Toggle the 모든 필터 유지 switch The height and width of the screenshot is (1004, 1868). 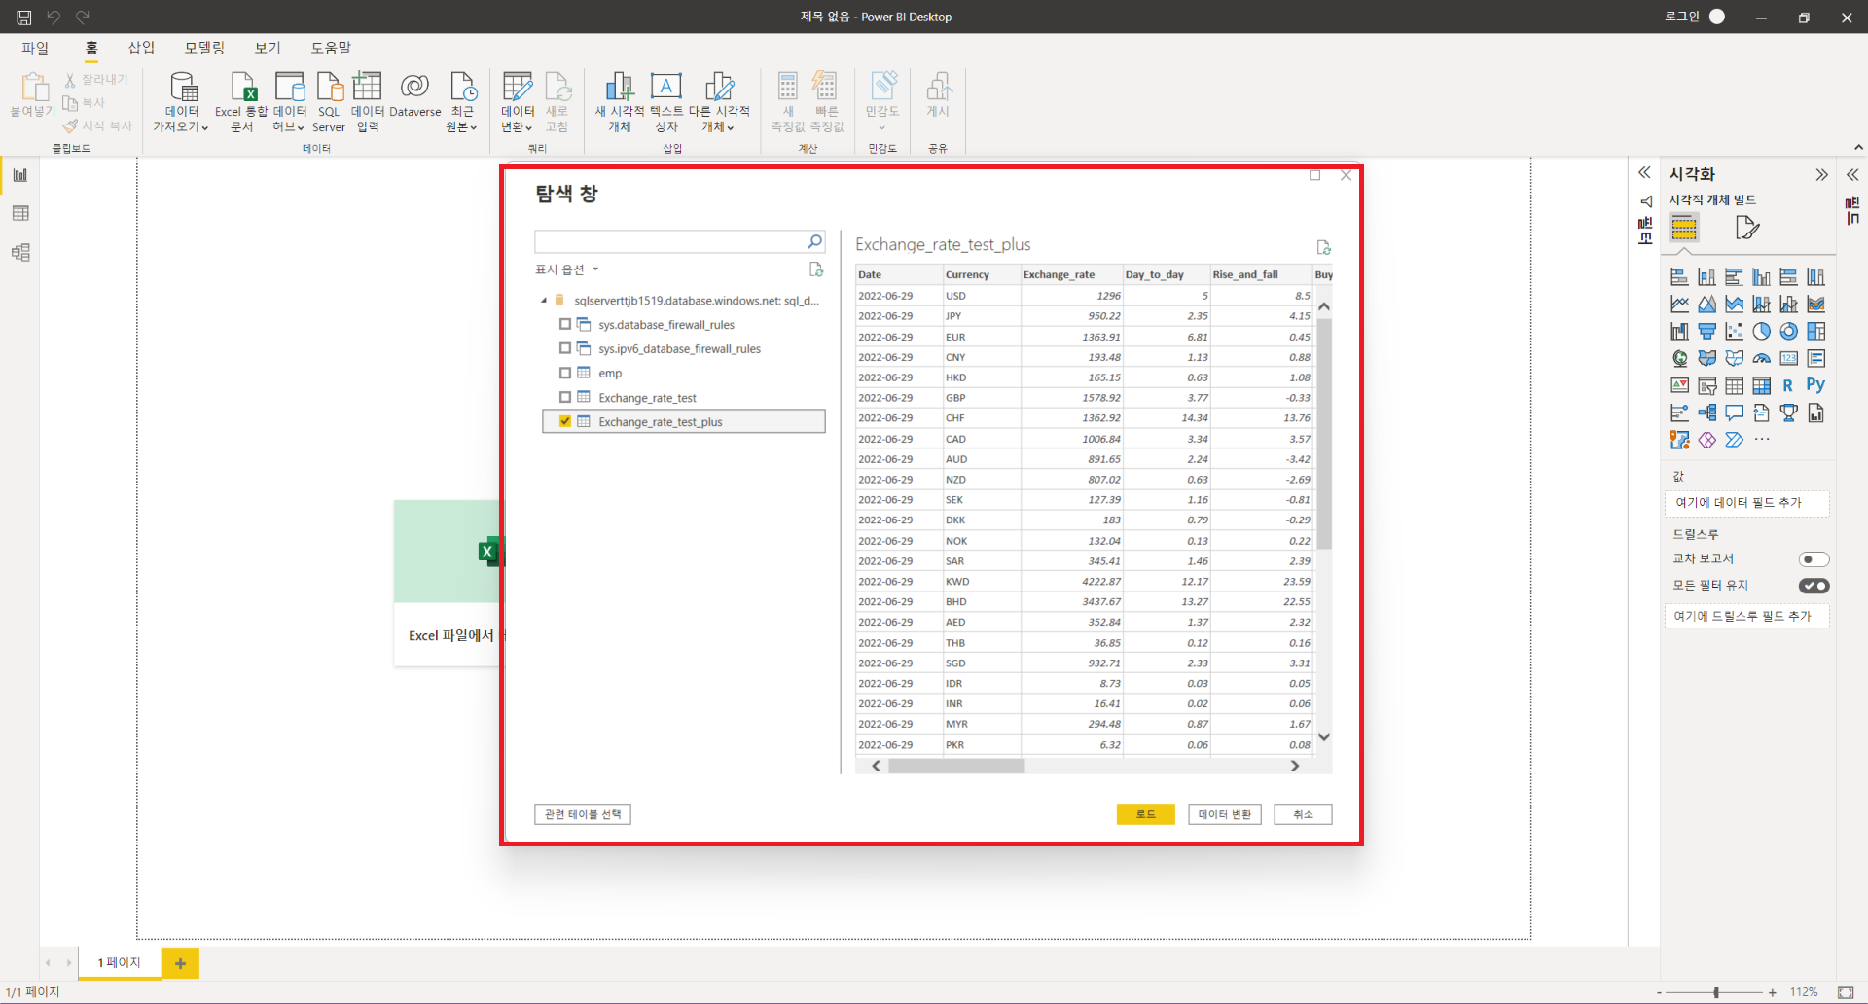(x=1814, y=586)
